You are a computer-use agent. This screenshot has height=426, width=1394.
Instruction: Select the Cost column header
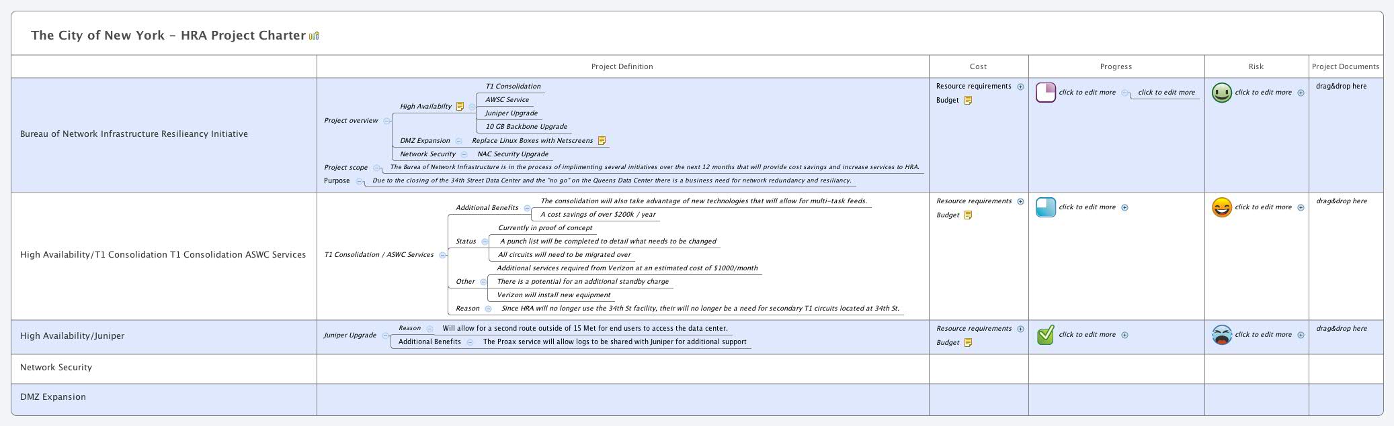[979, 66]
